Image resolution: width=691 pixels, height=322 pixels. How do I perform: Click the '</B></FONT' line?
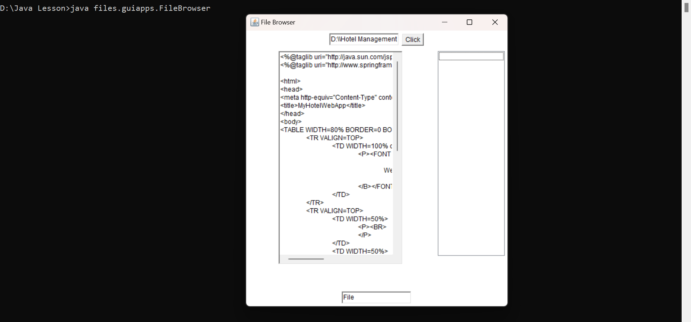coord(375,186)
